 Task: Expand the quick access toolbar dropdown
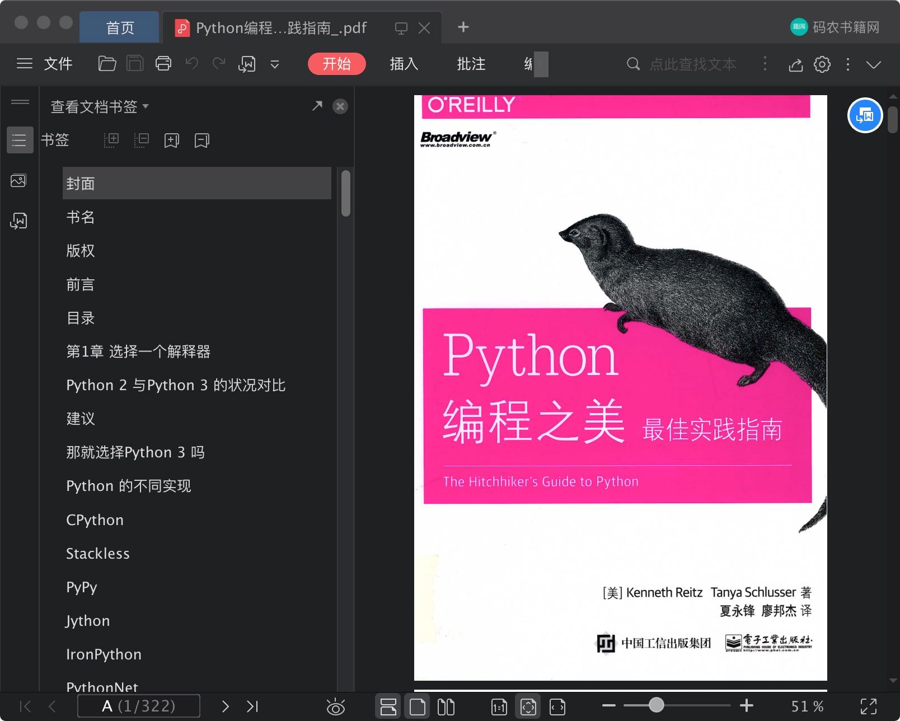(275, 64)
